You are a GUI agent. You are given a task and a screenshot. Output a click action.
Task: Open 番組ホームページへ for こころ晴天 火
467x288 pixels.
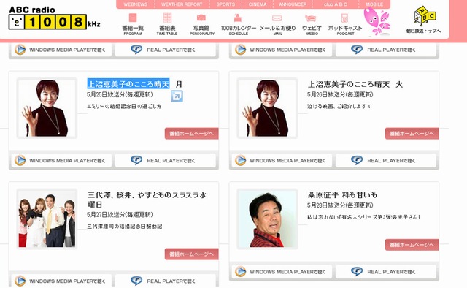pyautogui.click(x=412, y=134)
